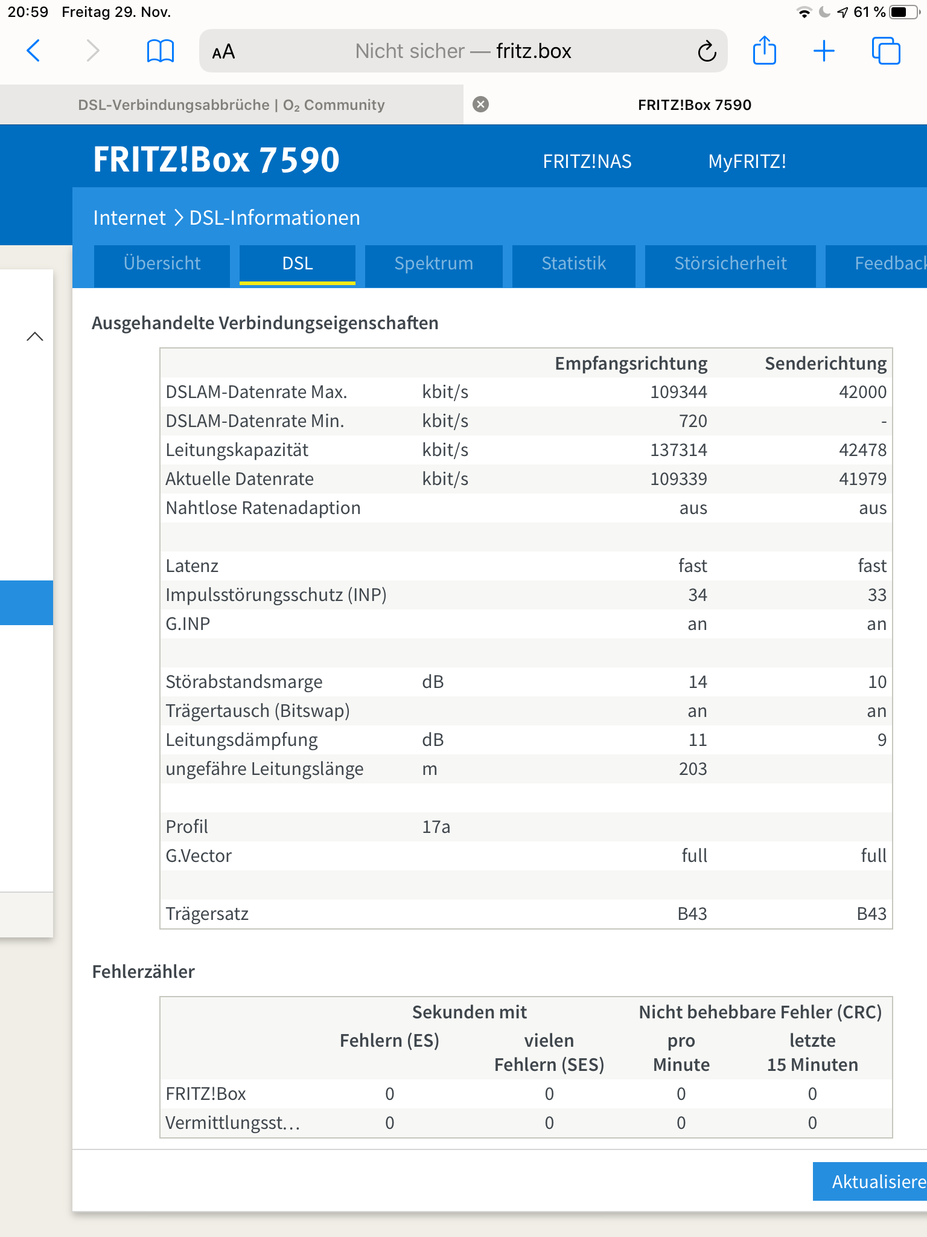Image resolution: width=927 pixels, height=1237 pixels.
Task: Close the FRITZ!Box 7590 tab
Action: 480,104
